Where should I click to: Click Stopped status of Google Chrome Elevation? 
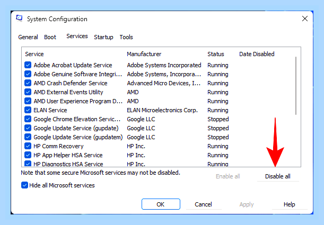(x=218, y=119)
